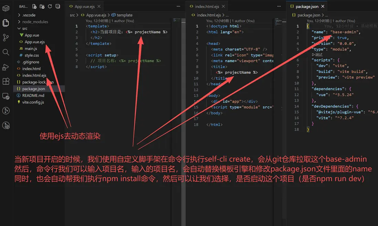Switch to the package.json editor tab

[307, 7]
